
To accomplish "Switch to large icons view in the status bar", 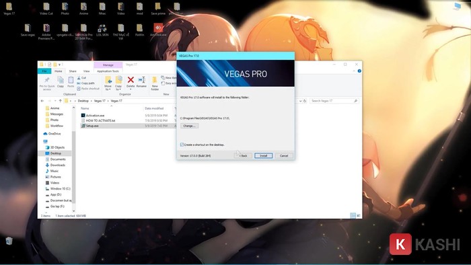I will click(x=359, y=215).
